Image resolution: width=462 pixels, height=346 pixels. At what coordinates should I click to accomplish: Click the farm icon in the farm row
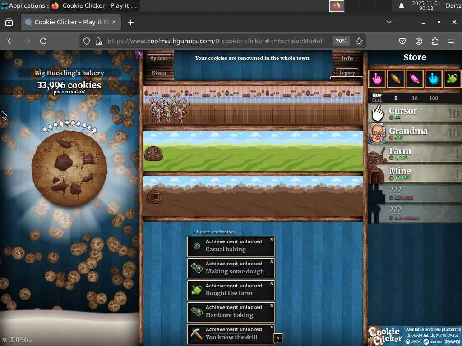[153, 153]
